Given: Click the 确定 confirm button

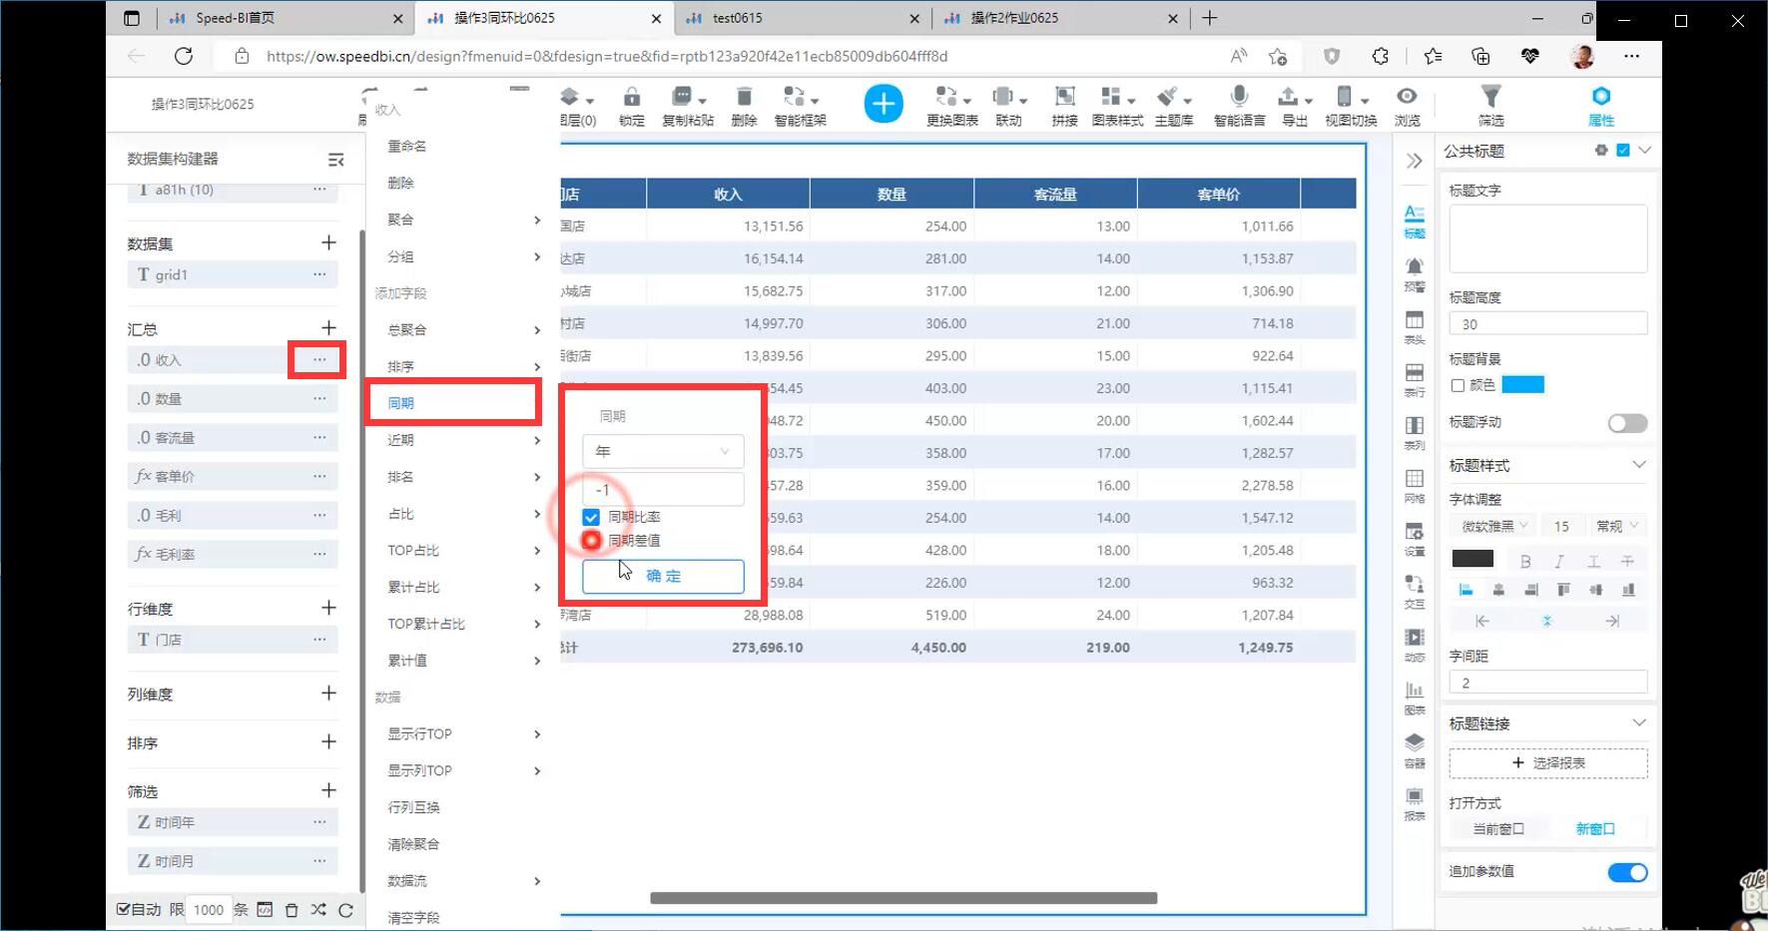Looking at the screenshot, I should [x=663, y=576].
